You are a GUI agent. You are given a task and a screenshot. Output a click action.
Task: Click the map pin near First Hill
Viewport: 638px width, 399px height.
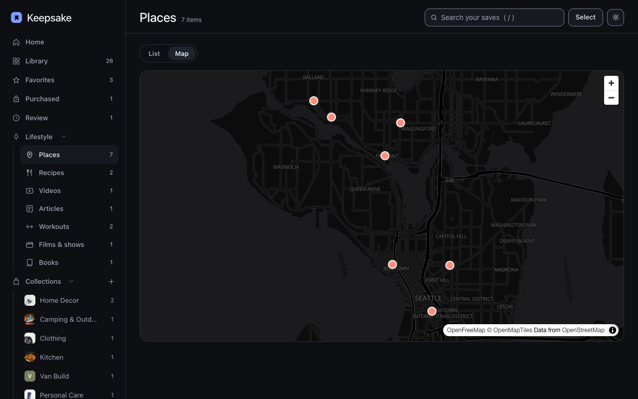click(450, 265)
